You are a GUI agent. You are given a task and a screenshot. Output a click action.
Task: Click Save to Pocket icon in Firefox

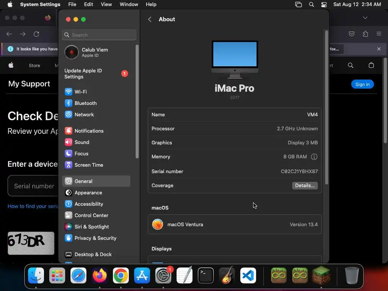352,34
